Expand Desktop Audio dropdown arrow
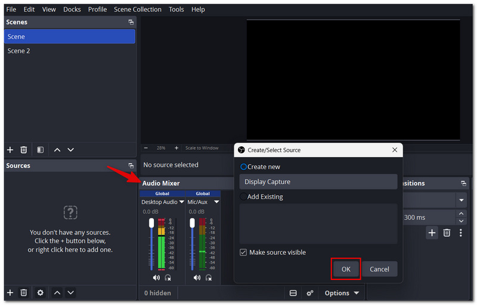The image size is (477, 305). [182, 202]
